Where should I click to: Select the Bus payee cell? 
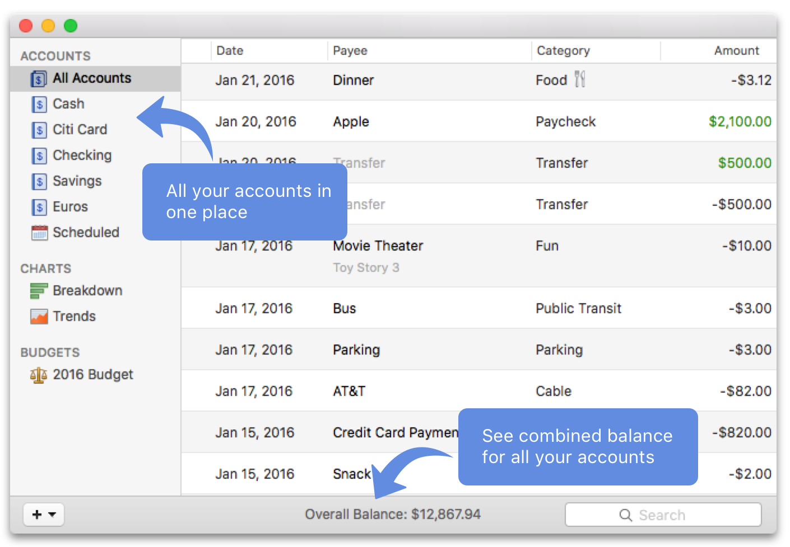344,309
